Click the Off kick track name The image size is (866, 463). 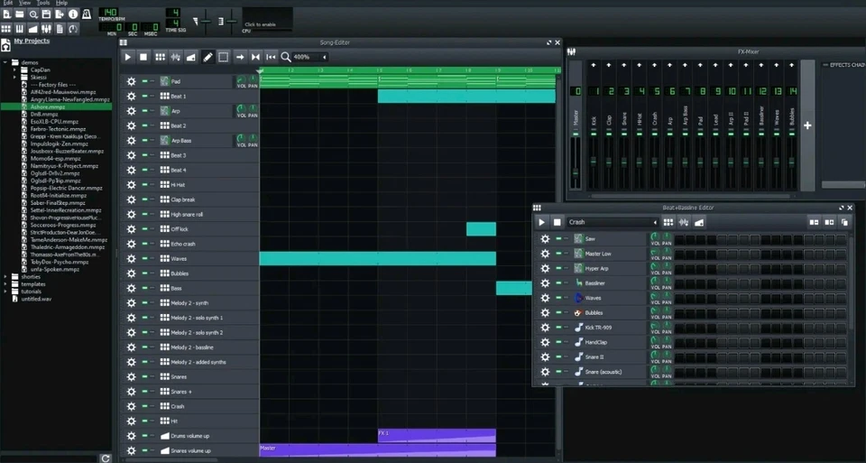pyautogui.click(x=180, y=229)
